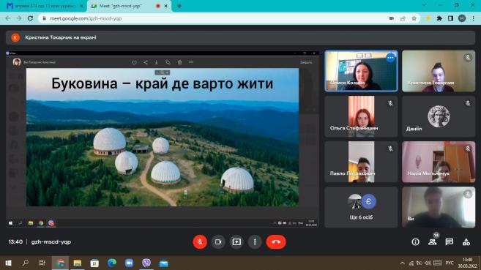Open the 'Ще 6 осіб' tile

tap(361, 207)
